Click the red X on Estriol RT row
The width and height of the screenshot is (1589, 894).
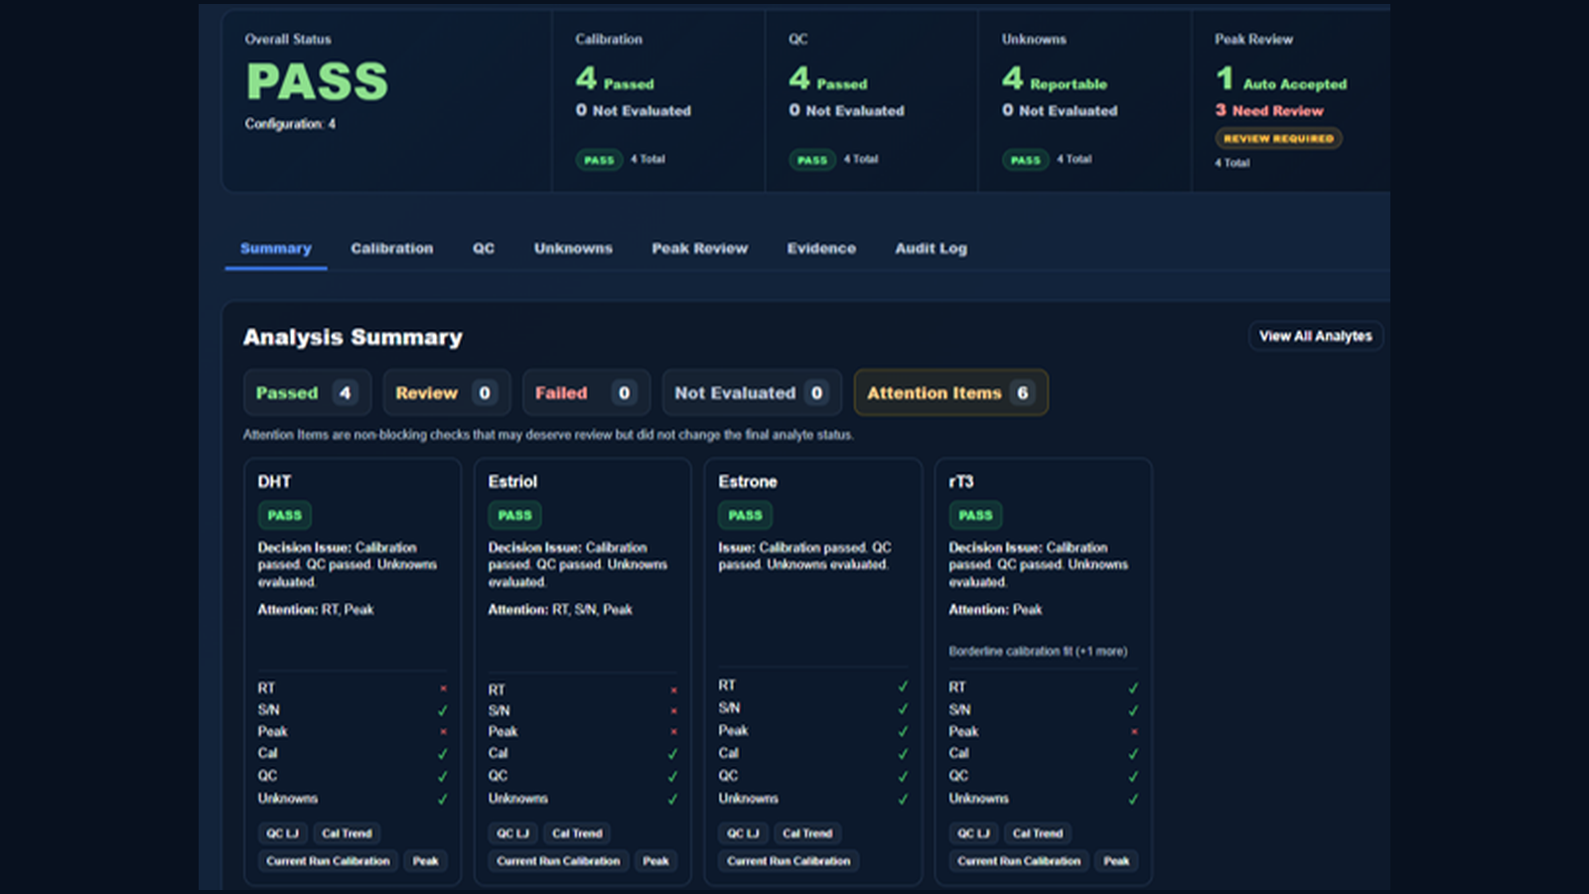(673, 690)
